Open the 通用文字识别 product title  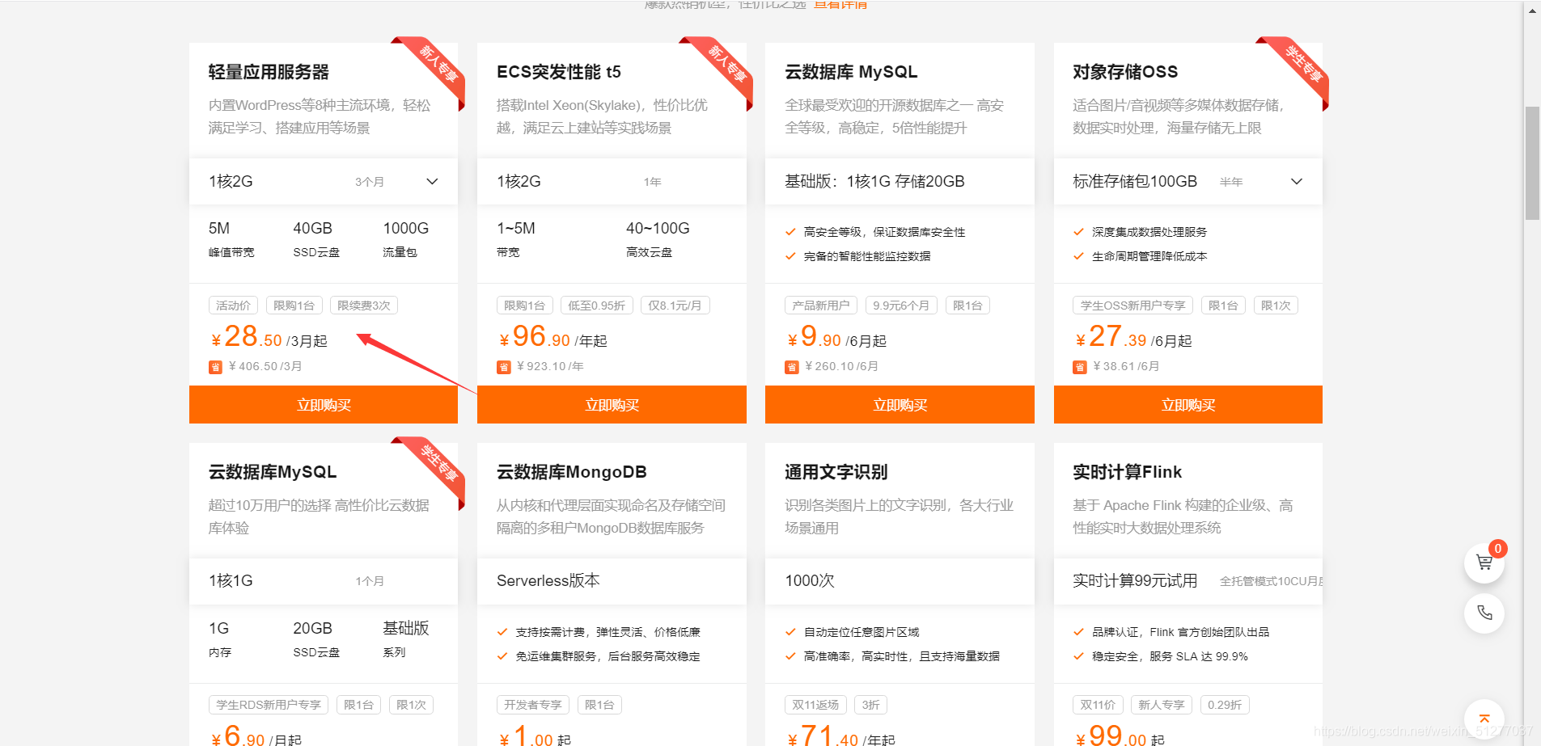[836, 472]
